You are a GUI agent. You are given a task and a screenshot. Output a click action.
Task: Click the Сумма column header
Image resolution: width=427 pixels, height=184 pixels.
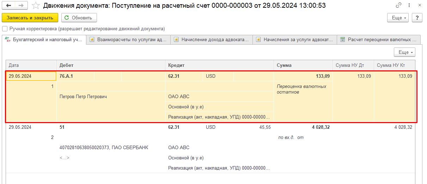303,65
